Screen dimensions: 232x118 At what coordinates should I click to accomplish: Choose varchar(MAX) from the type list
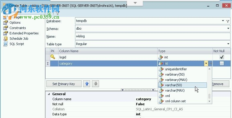[182, 90]
